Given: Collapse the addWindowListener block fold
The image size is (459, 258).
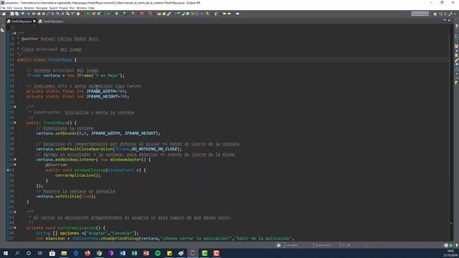Looking at the screenshot, I should pos(15,160).
